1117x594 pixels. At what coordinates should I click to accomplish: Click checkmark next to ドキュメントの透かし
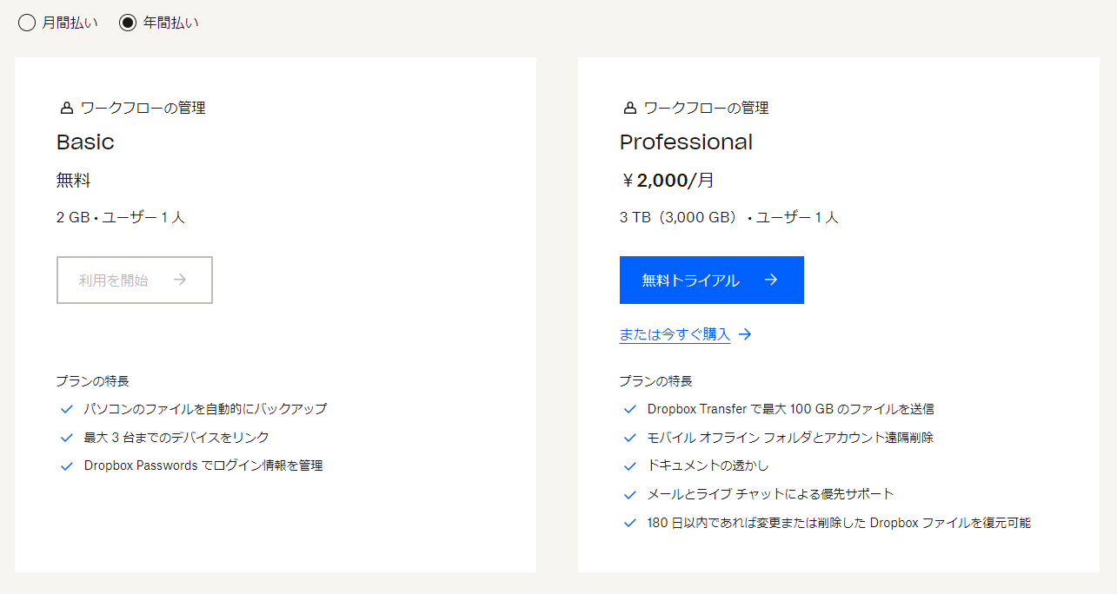(x=630, y=466)
